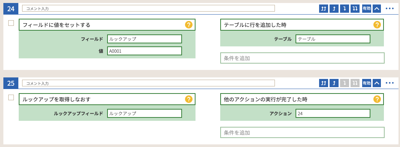
Task: Click 条件を追加 under action 24
Action: 302,58
